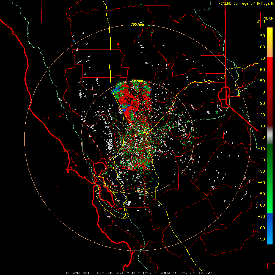
Task: Click the 50 NMI range ring label
Action: pyautogui.click(x=137, y=81)
